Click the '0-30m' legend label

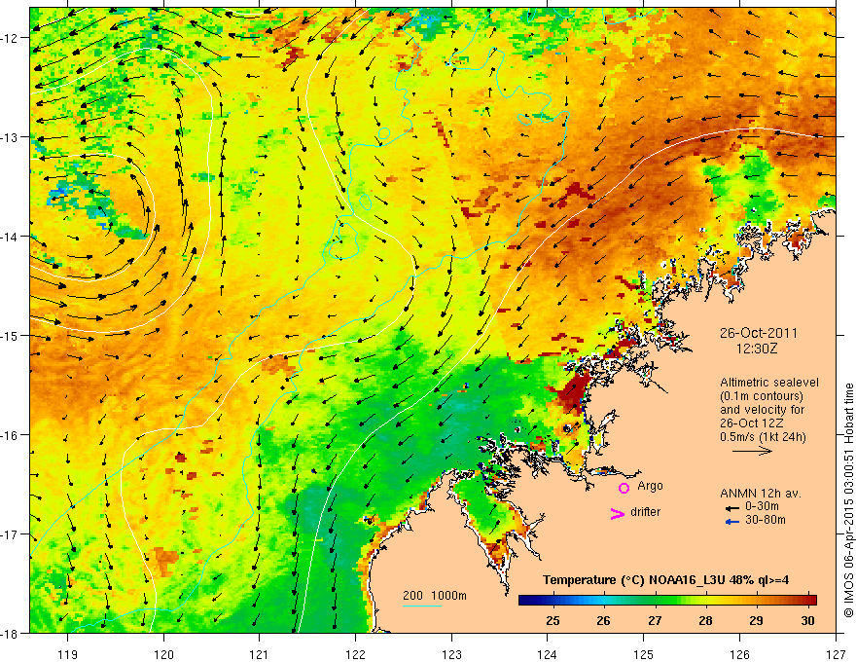click(x=762, y=506)
